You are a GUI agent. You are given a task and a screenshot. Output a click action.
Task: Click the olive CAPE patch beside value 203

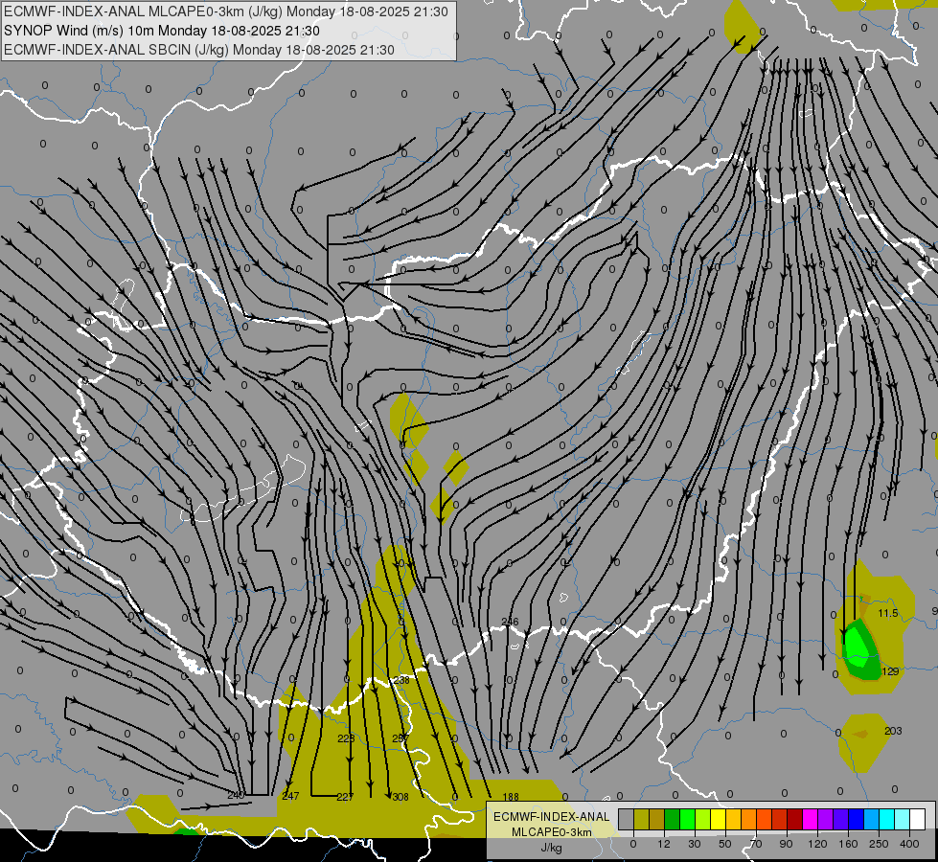click(862, 741)
